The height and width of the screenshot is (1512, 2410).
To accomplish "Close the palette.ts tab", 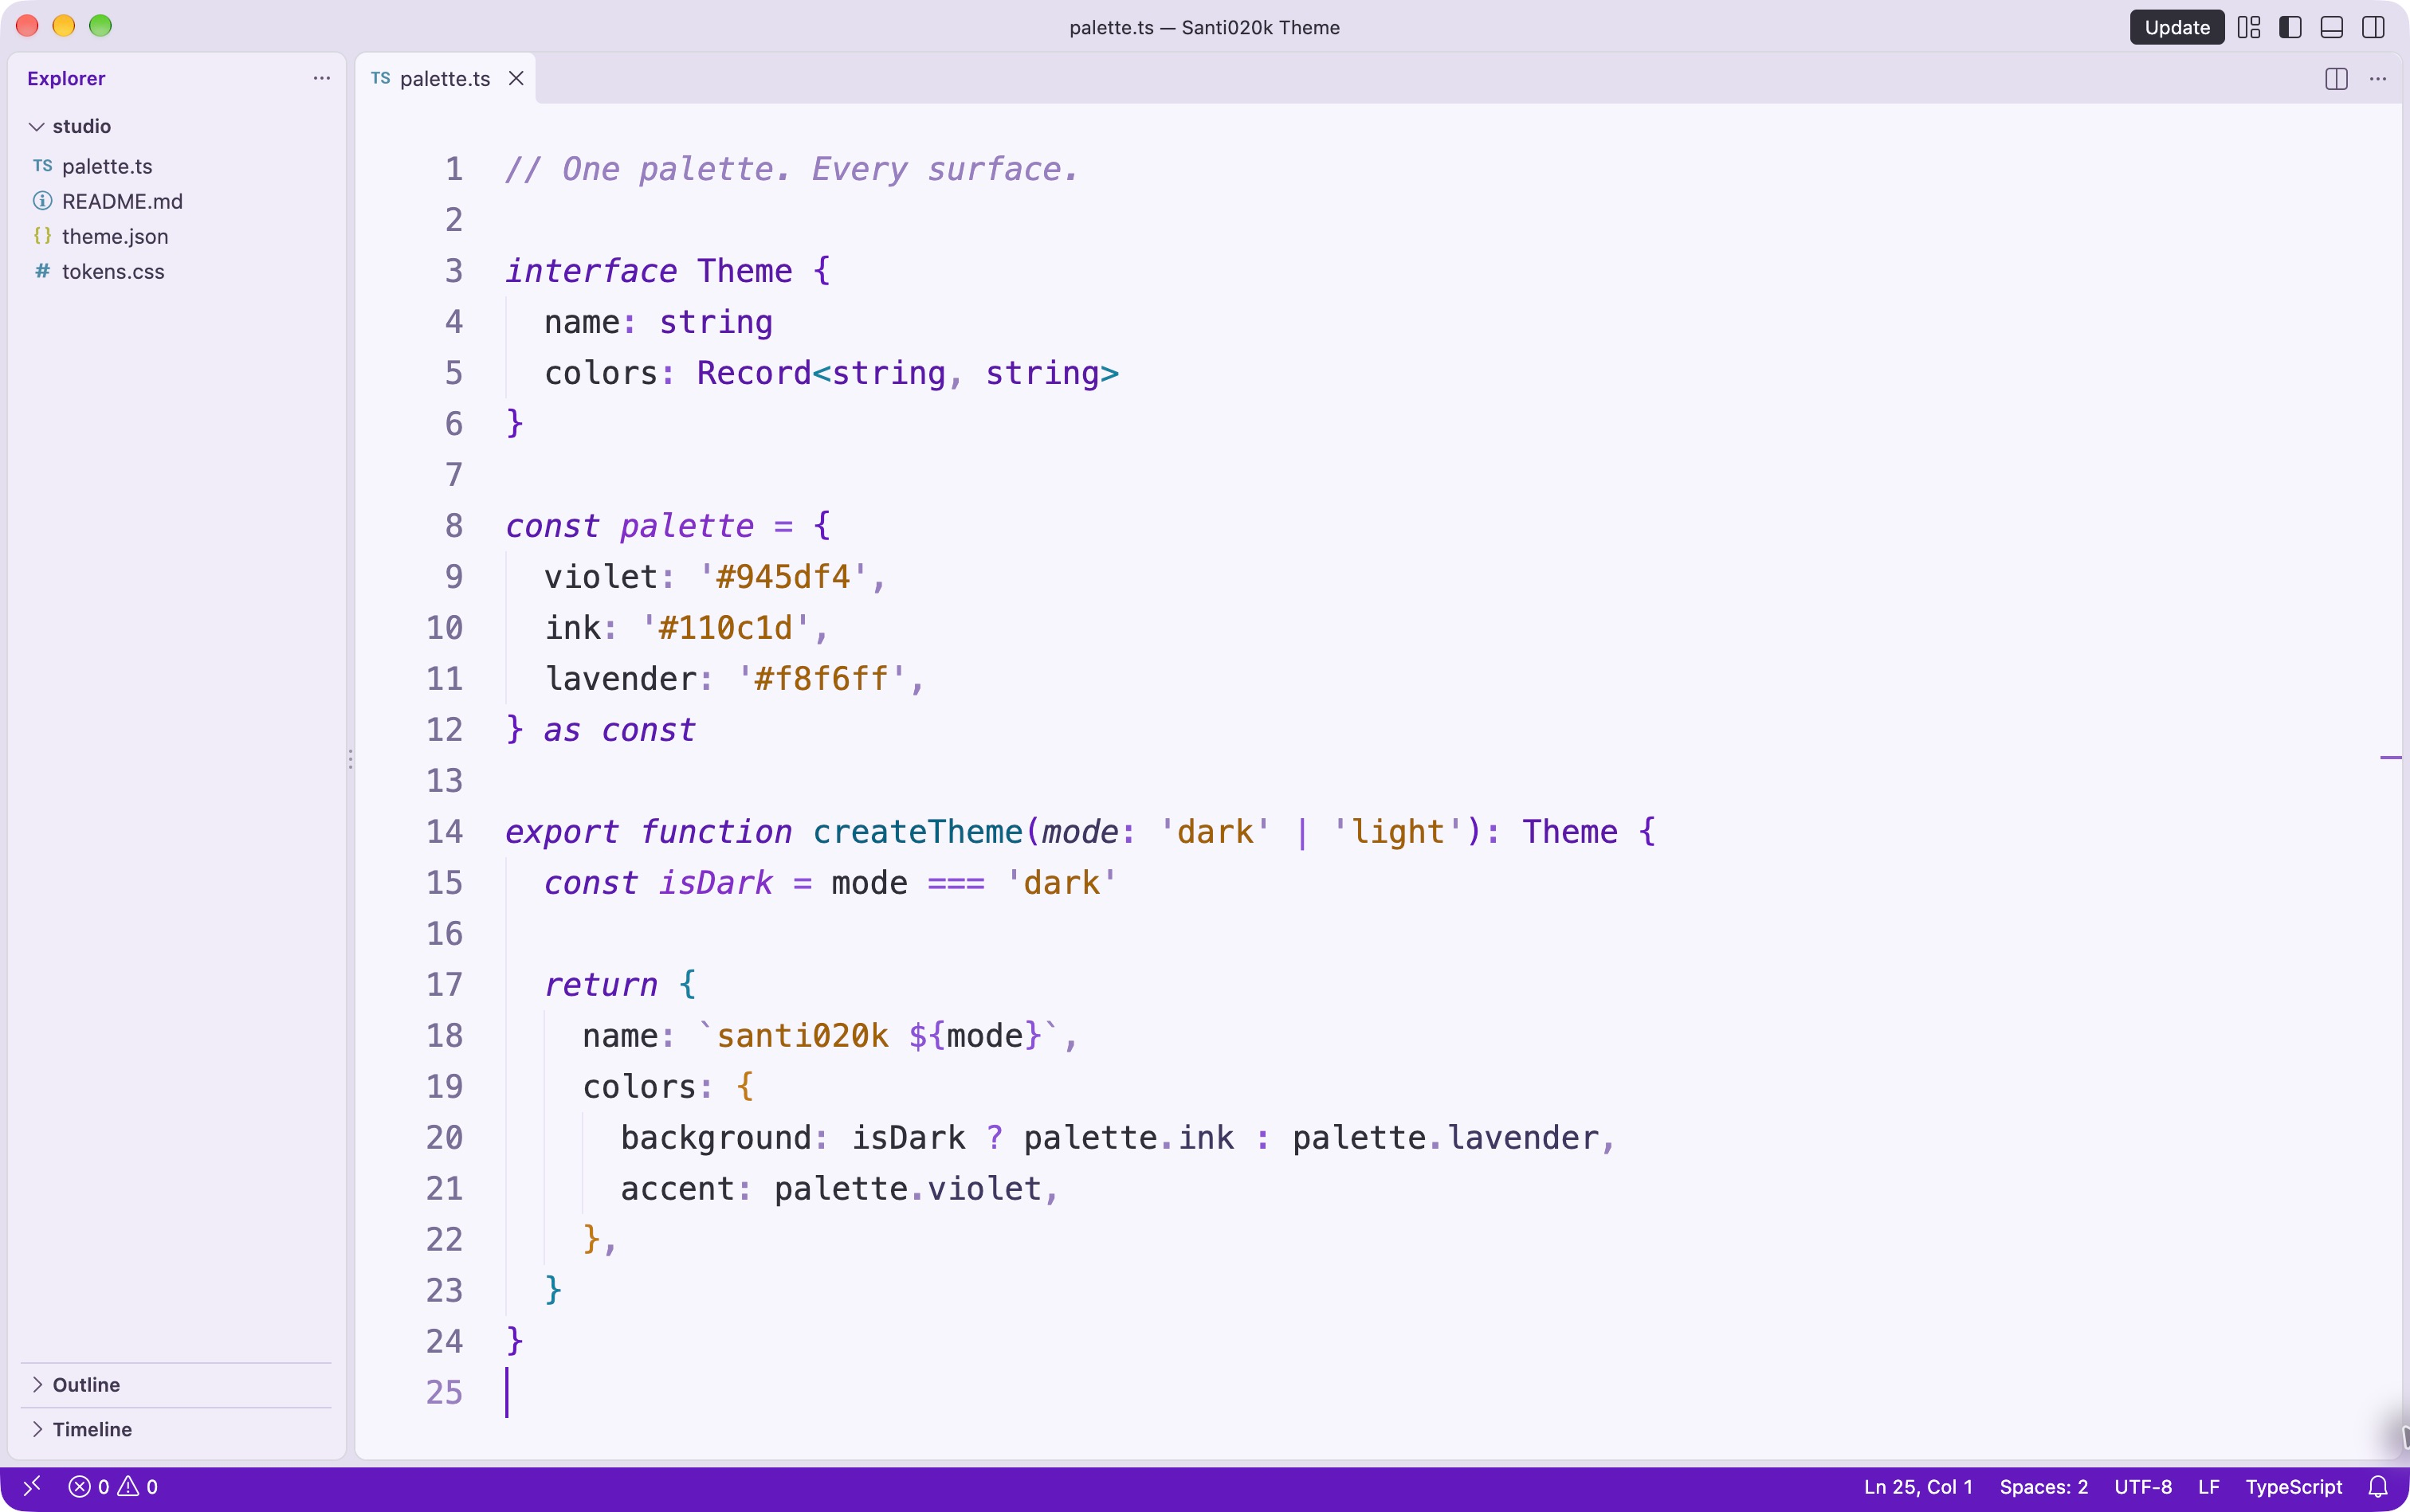I will [x=516, y=78].
